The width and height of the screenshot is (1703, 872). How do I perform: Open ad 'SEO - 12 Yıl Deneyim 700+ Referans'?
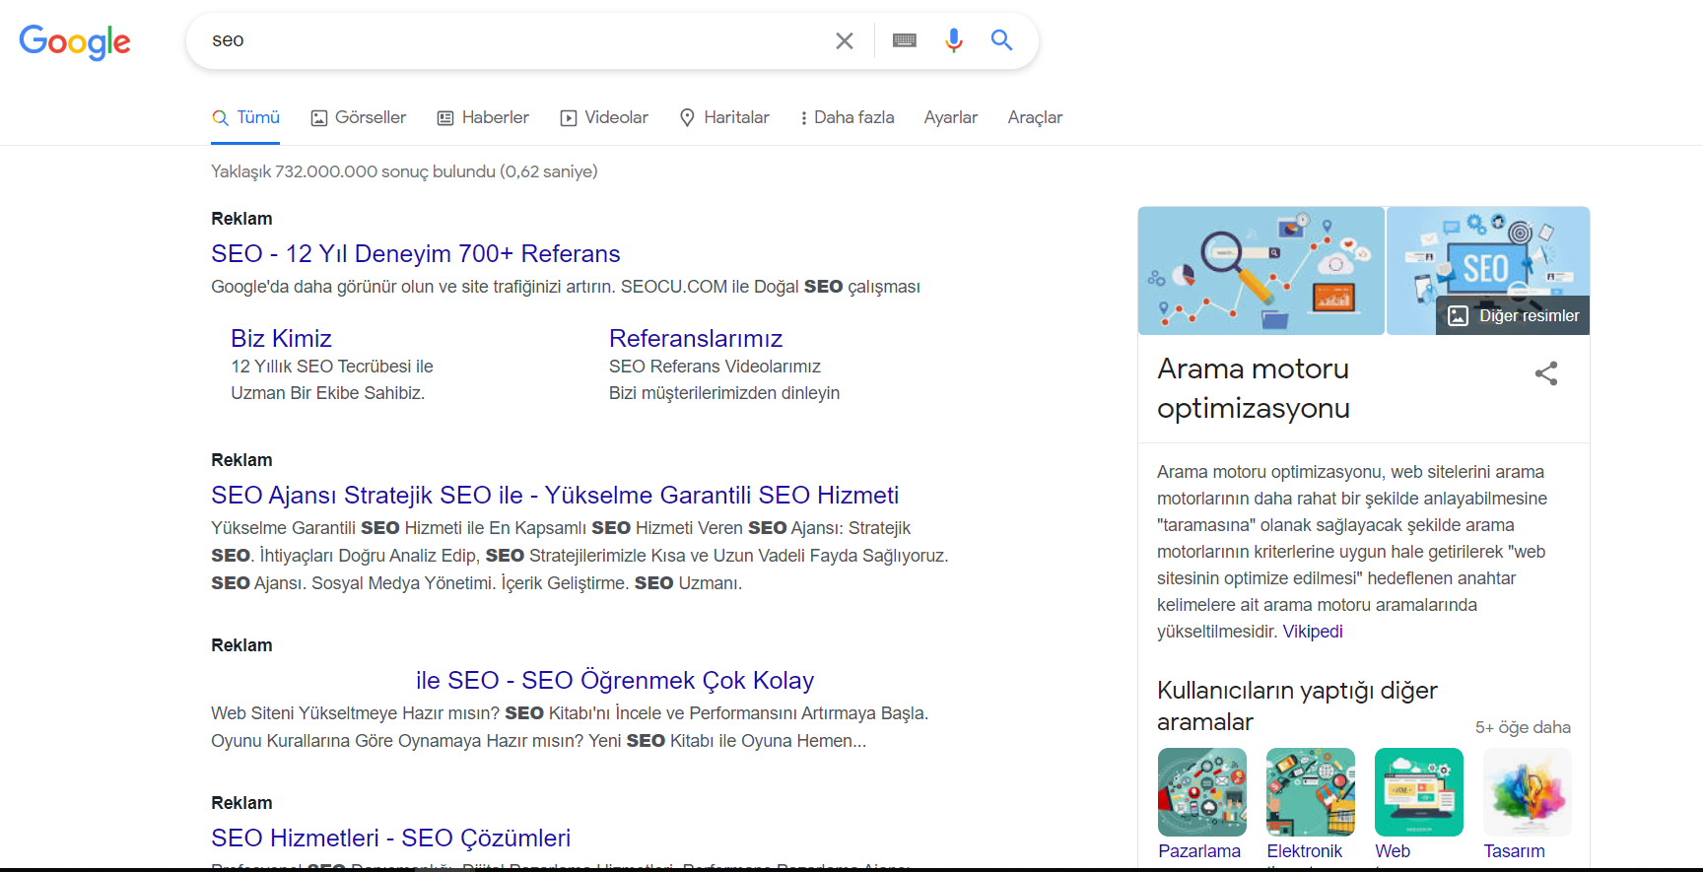pyautogui.click(x=416, y=253)
